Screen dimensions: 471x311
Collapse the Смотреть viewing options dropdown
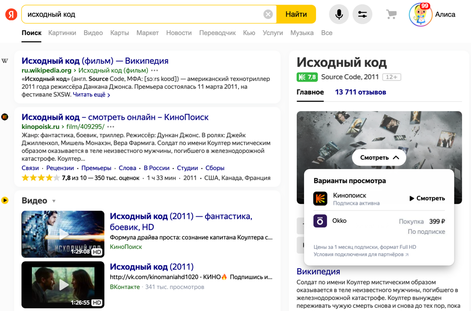pos(379,158)
